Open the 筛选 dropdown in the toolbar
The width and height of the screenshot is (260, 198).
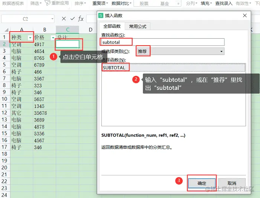tap(36, 3)
